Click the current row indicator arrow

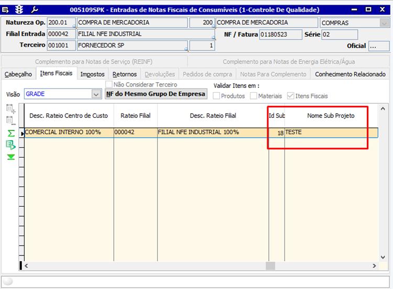23,134
